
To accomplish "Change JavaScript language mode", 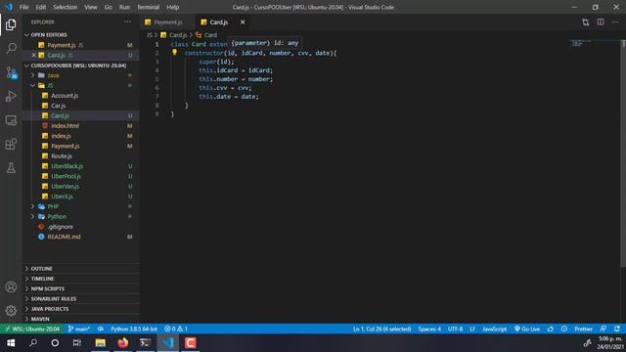I will coord(494,329).
